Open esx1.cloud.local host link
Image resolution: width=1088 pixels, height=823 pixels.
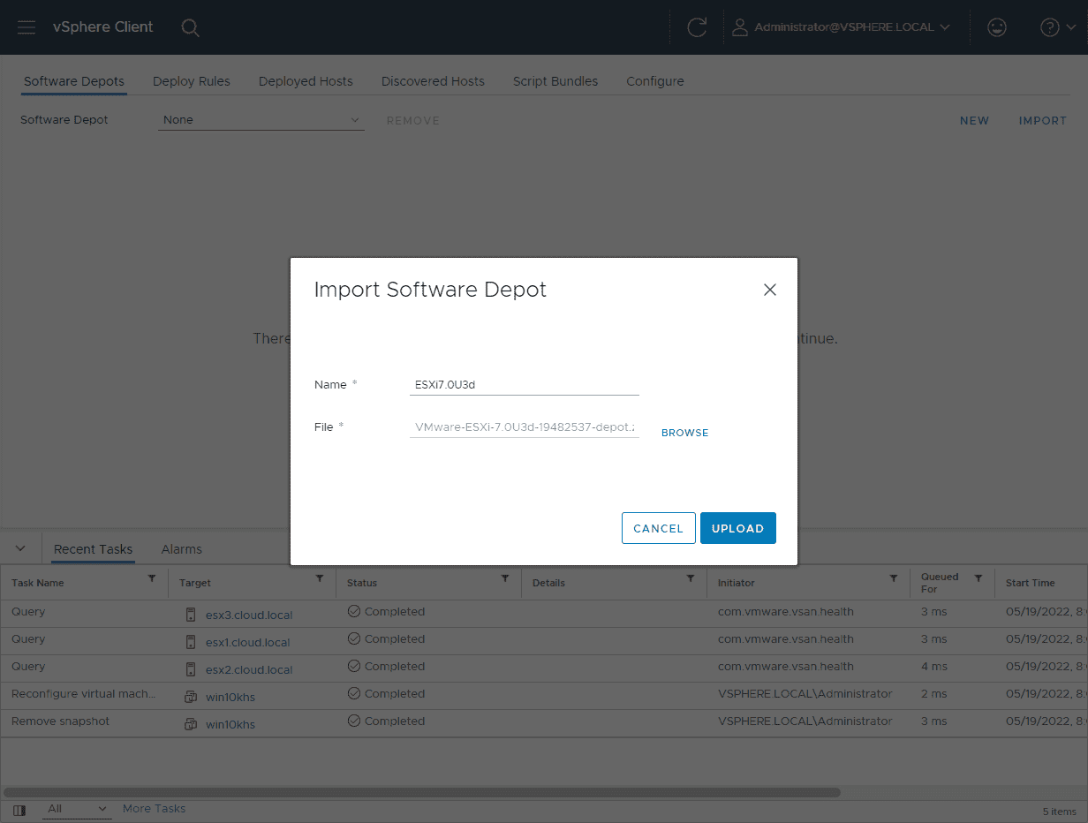point(248,642)
